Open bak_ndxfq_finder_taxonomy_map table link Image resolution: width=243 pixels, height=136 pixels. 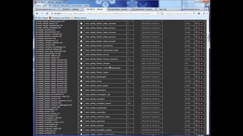[102, 50]
